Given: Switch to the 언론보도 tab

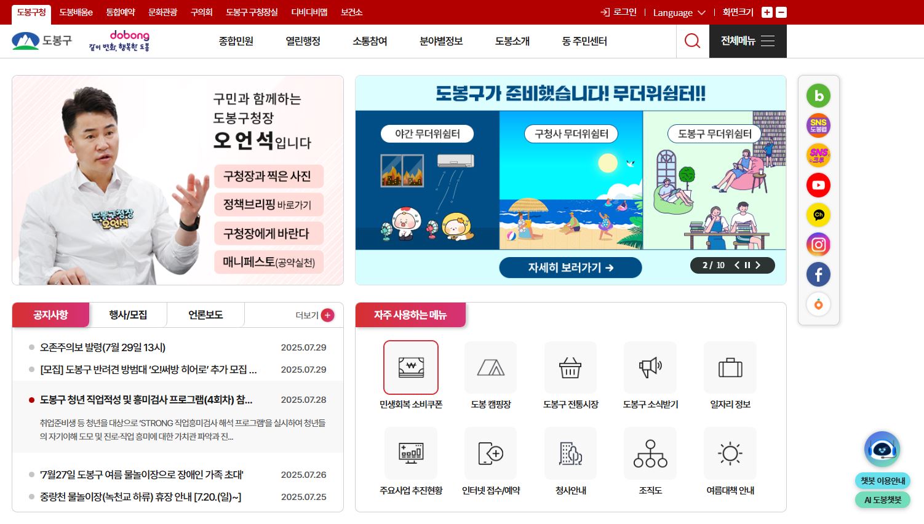Looking at the screenshot, I should 205,315.
